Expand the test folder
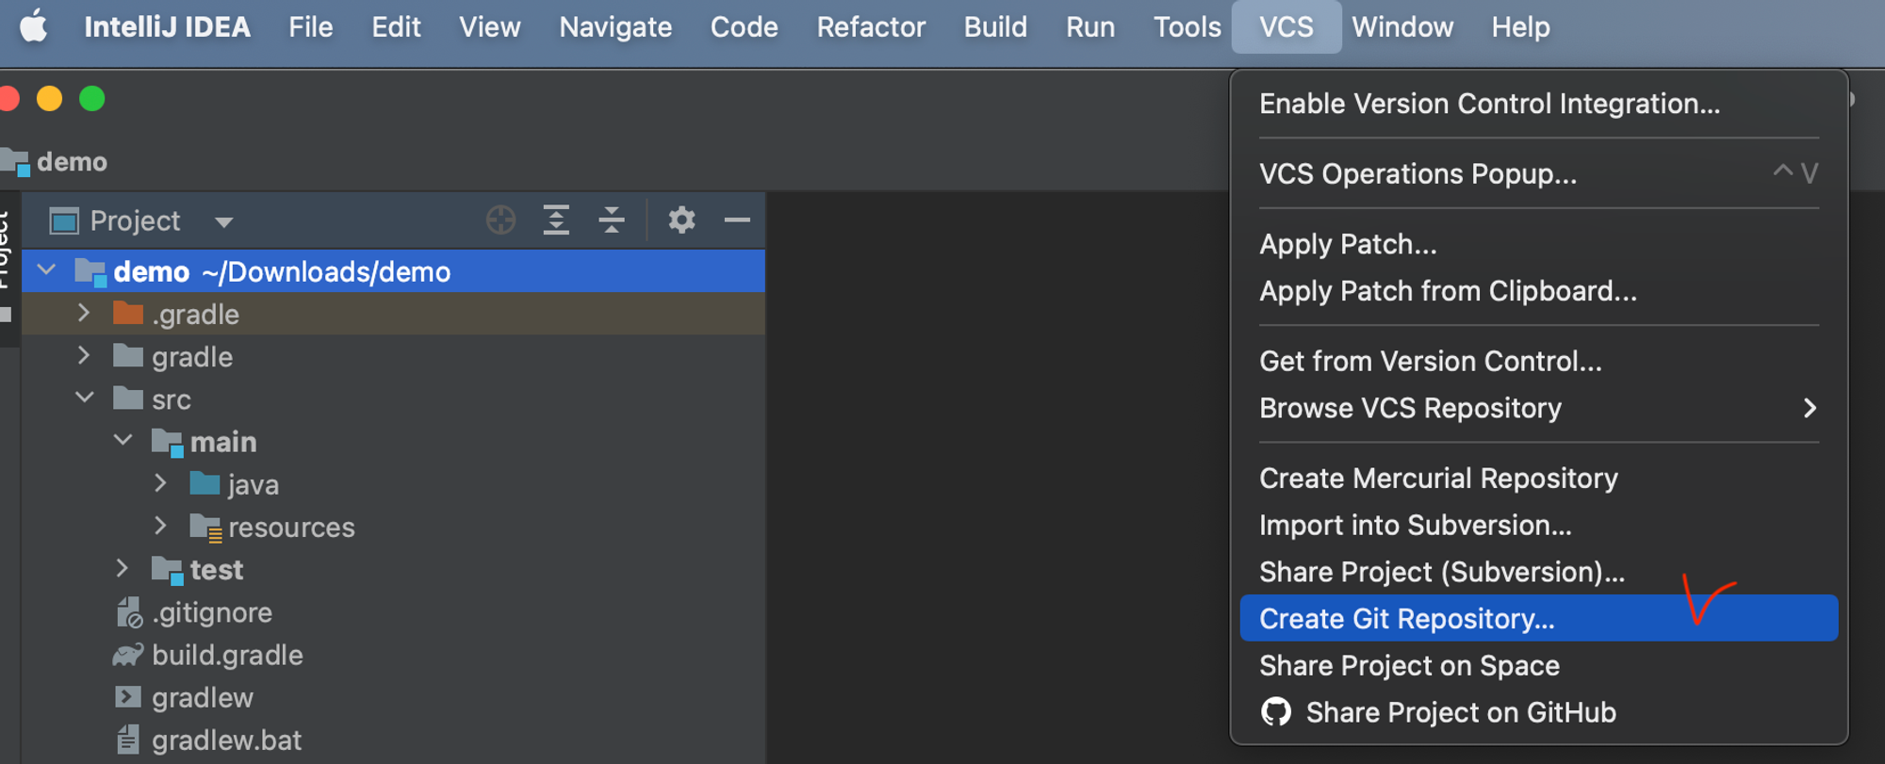This screenshot has height=764, width=1885. pos(123,569)
